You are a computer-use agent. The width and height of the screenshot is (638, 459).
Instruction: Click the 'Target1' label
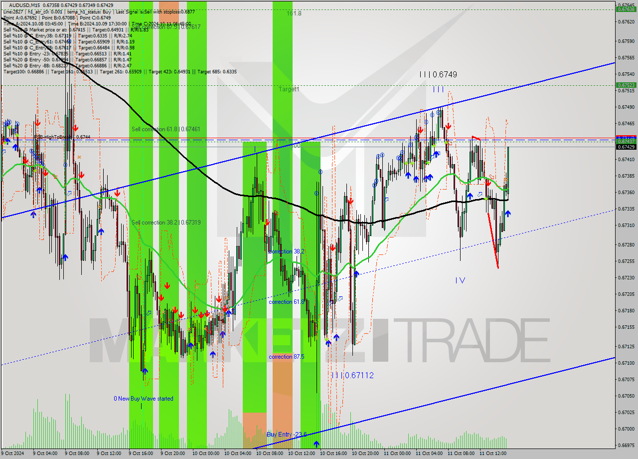pyautogui.click(x=289, y=89)
